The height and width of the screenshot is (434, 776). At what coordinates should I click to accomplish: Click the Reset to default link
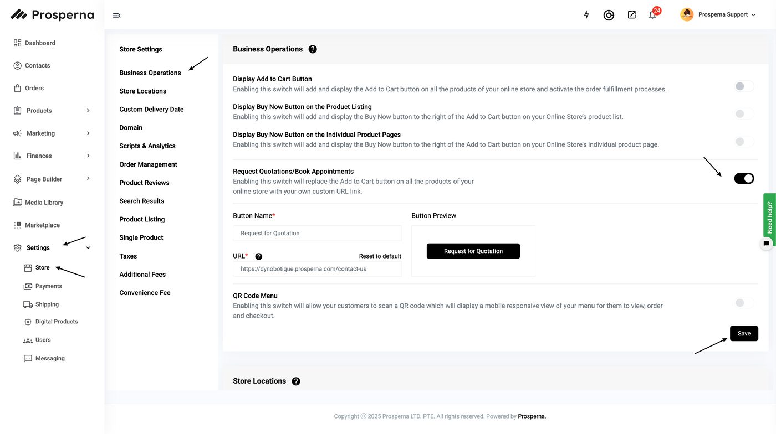(x=380, y=256)
